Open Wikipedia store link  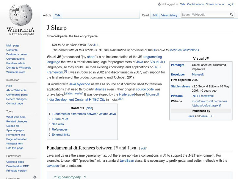[x=16, y=72]
